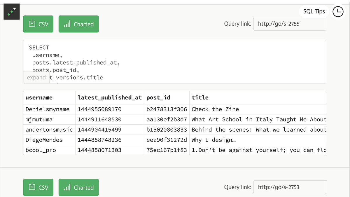This screenshot has width=350, height=197.
Task: Click the latest_published_at column header
Action: 109,97
